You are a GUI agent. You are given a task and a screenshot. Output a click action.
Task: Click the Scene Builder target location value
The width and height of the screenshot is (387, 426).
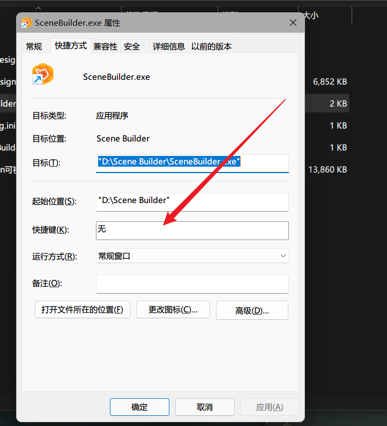pos(123,139)
